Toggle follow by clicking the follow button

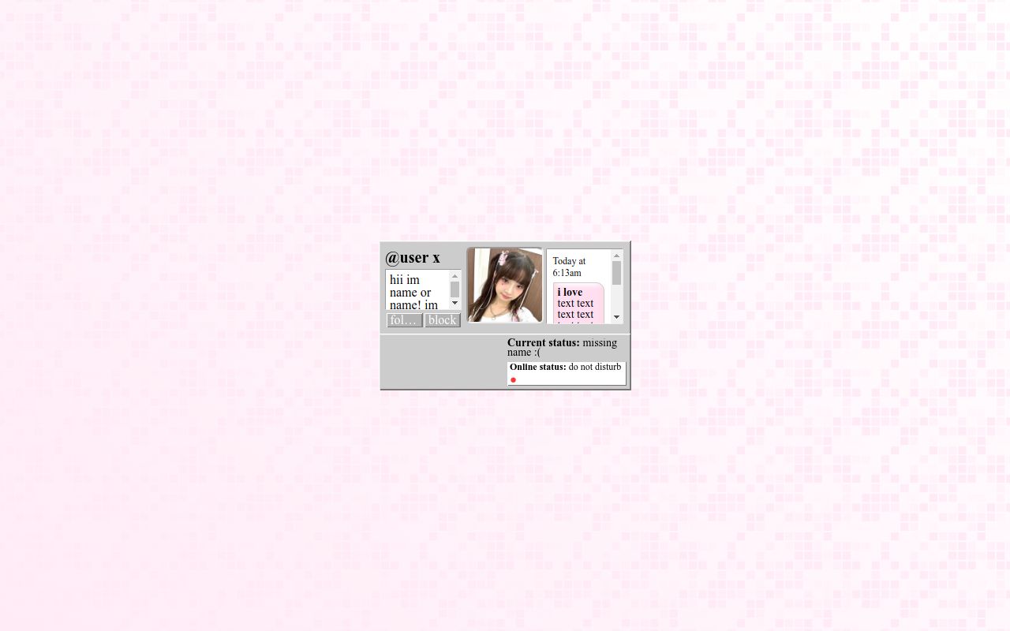(404, 320)
